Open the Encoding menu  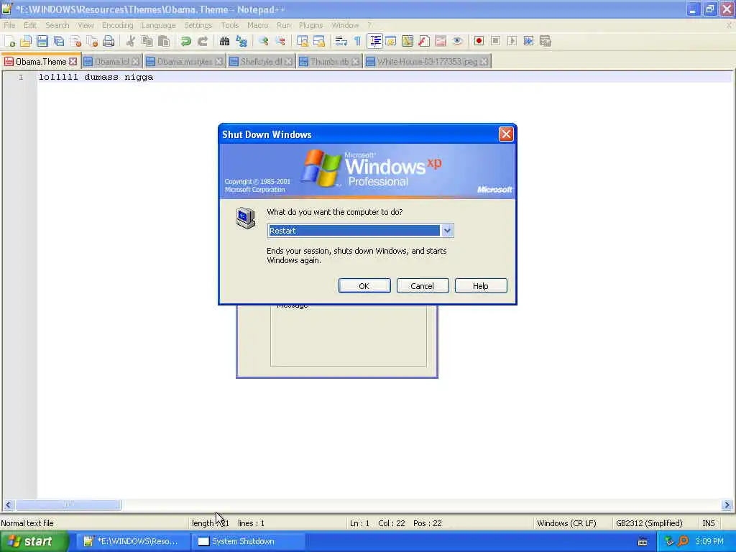point(118,25)
